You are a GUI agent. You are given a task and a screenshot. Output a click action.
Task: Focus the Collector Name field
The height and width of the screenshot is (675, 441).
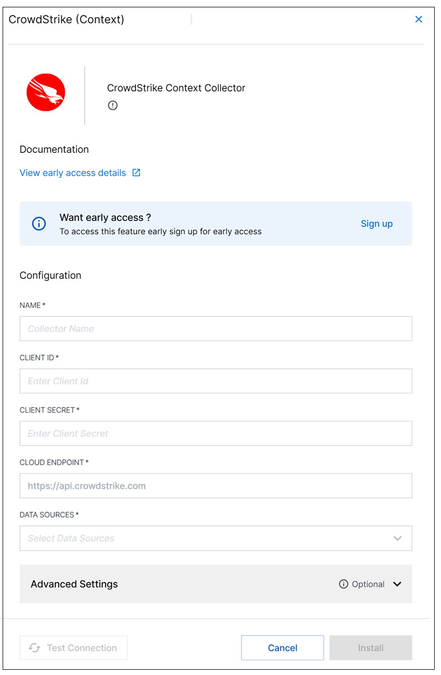[x=216, y=329]
